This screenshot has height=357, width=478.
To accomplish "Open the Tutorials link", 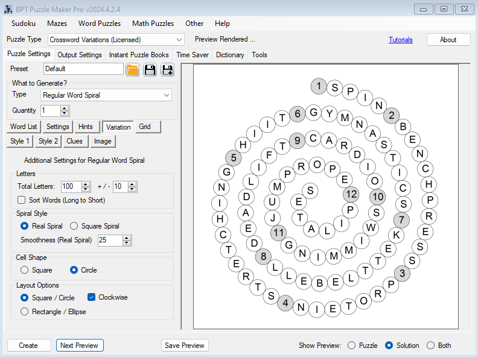I will click(x=401, y=40).
